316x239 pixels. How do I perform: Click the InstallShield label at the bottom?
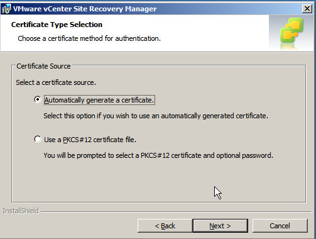(21, 211)
